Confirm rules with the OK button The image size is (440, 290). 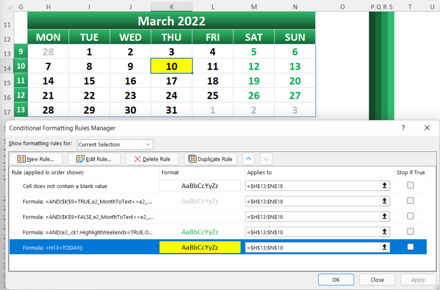pos(336,280)
